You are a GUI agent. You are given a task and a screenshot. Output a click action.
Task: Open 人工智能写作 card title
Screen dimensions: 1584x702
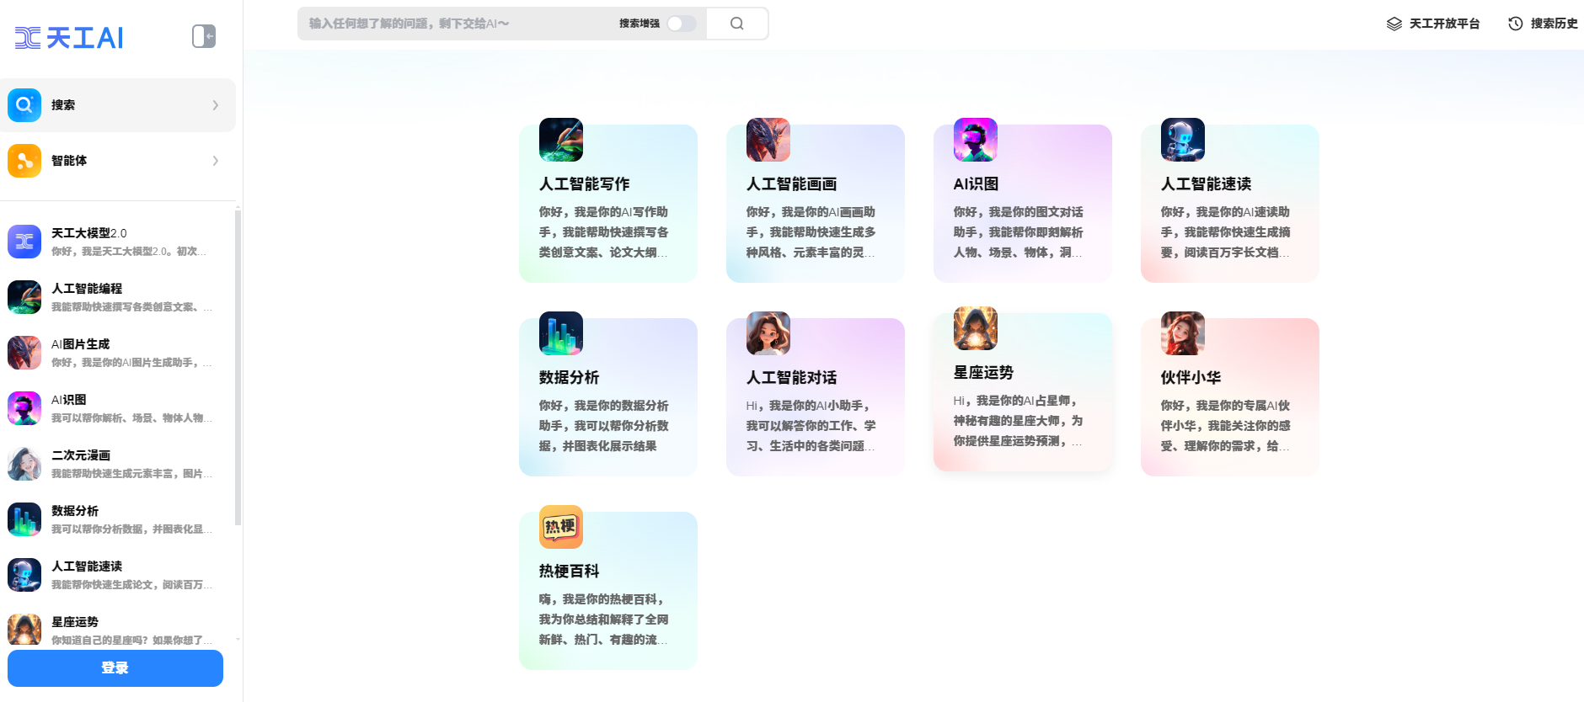click(585, 183)
